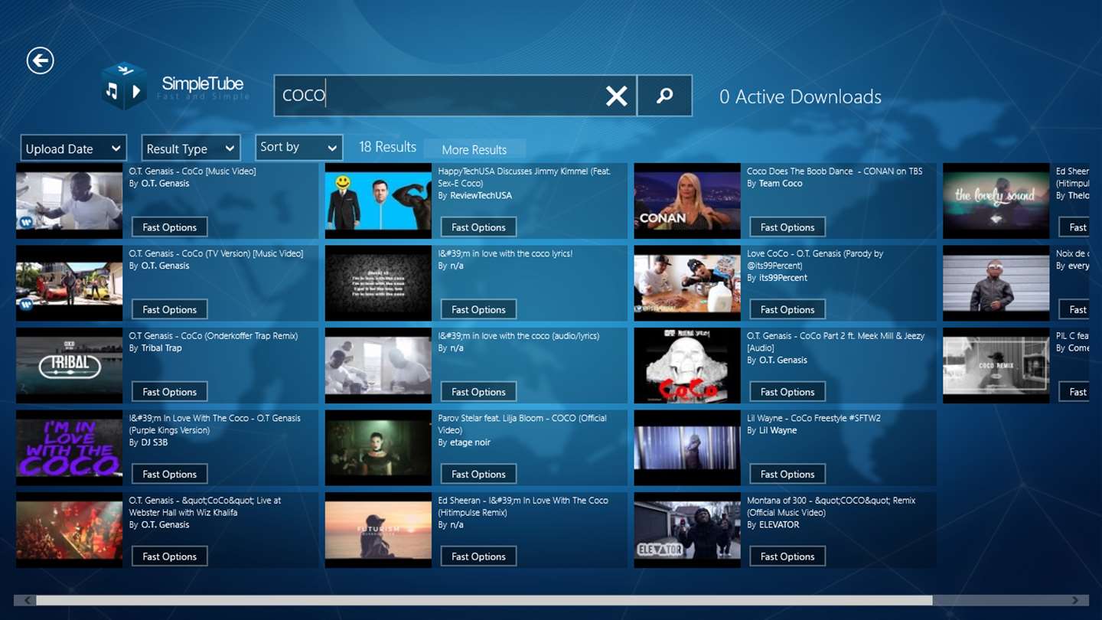Click channel name 'its99Percent'
This screenshot has width=1102, height=620.
click(783, 278)
